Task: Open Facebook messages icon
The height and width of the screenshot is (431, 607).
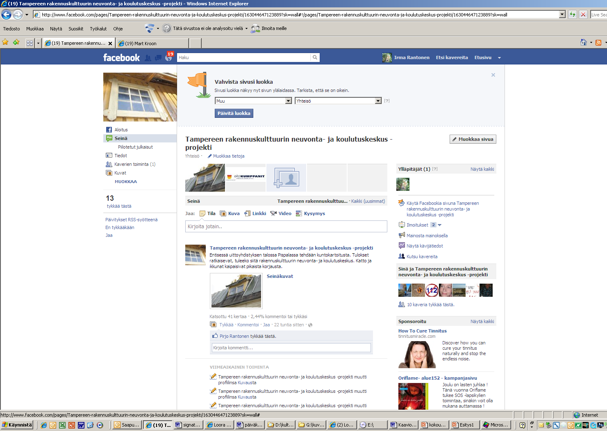Action: (158, 58)
